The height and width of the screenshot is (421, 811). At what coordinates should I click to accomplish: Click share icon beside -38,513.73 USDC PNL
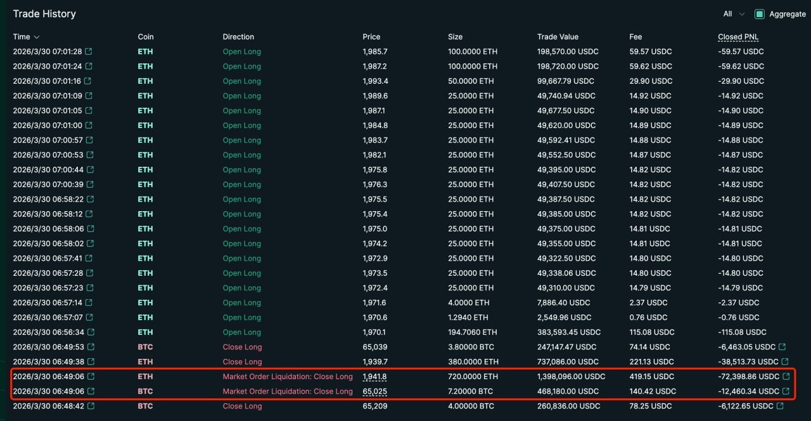pyautogui.click(x=786, y=361)
